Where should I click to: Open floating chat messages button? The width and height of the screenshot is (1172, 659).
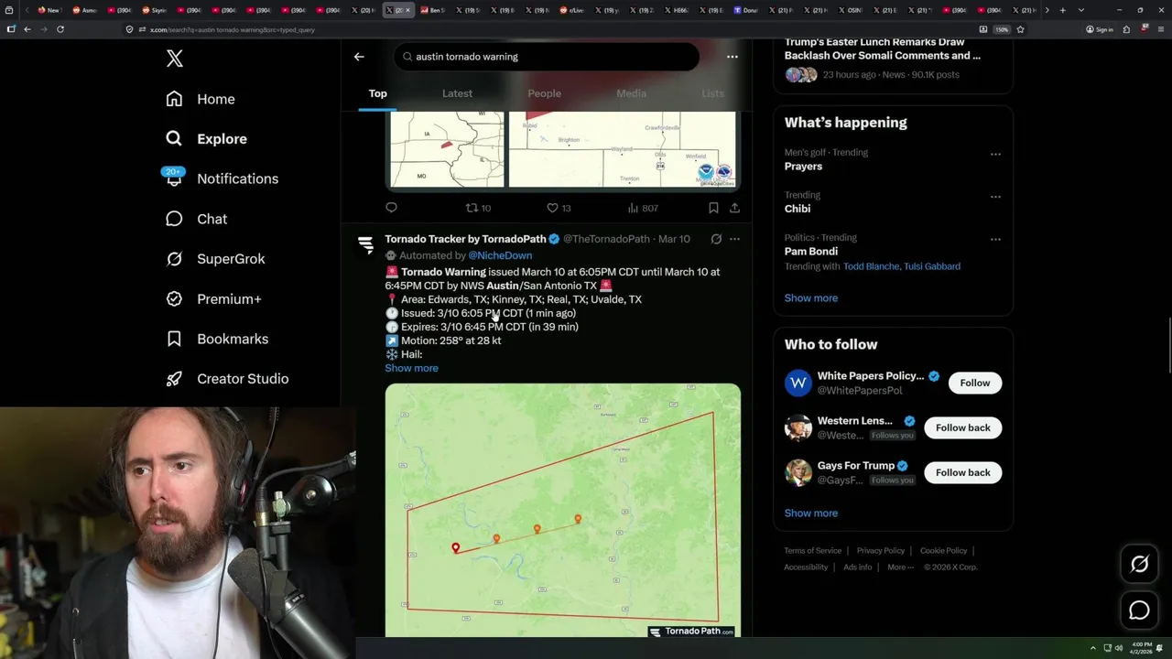click(1139, 610)
